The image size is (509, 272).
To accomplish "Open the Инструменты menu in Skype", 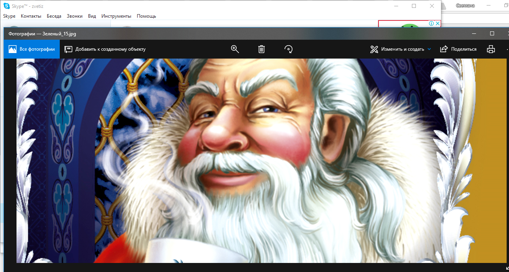I will 116,16.
